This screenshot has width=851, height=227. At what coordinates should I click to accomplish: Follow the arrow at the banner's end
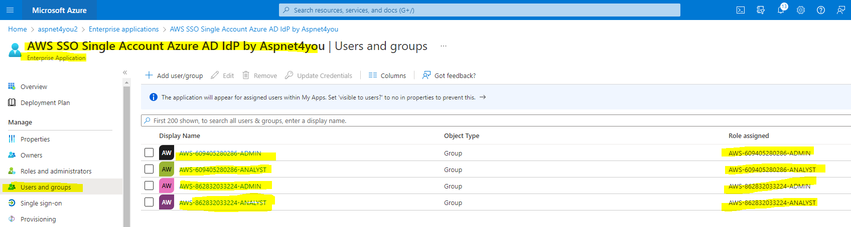483,97
